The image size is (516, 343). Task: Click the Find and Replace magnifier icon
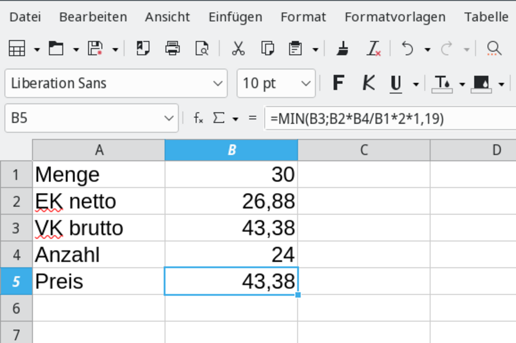pyautogui.click(x=494, y=49)
